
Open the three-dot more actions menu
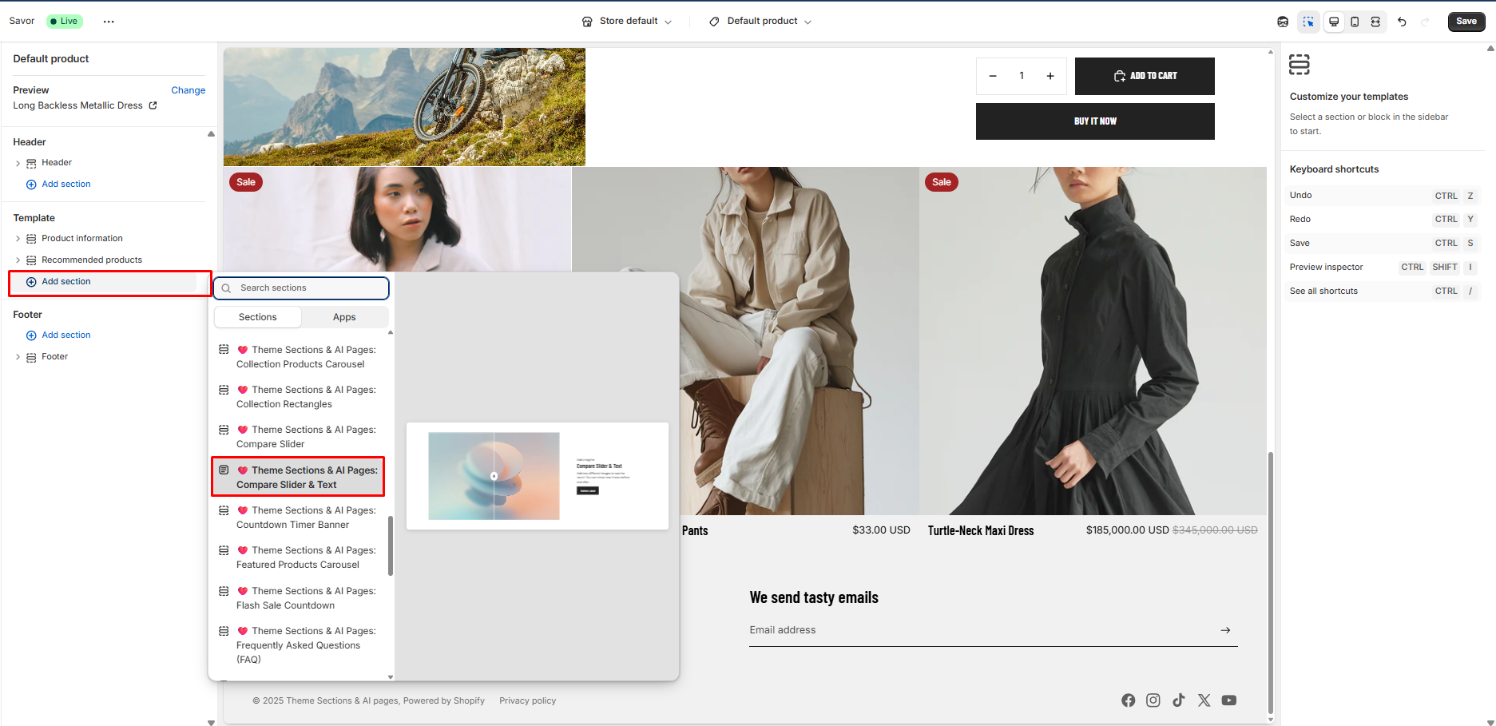(109, 22)
